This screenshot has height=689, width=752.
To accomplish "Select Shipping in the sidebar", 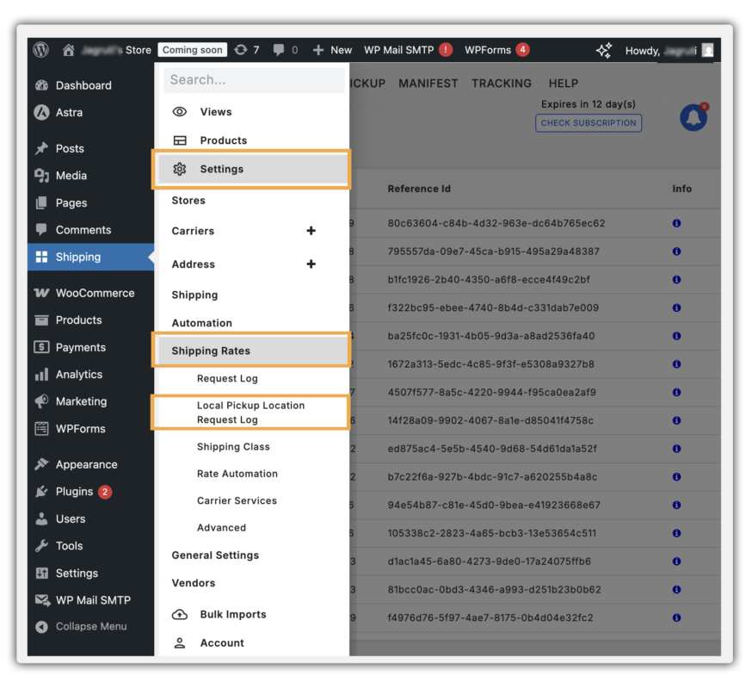I will (91, 257).
